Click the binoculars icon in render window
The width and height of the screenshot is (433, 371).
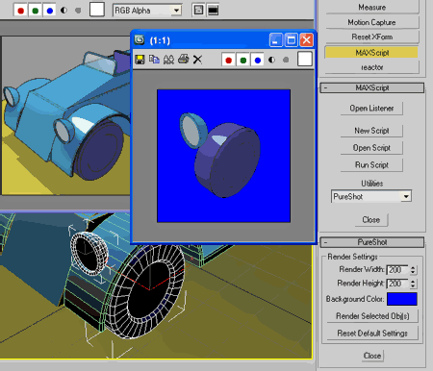pos(168,60)
